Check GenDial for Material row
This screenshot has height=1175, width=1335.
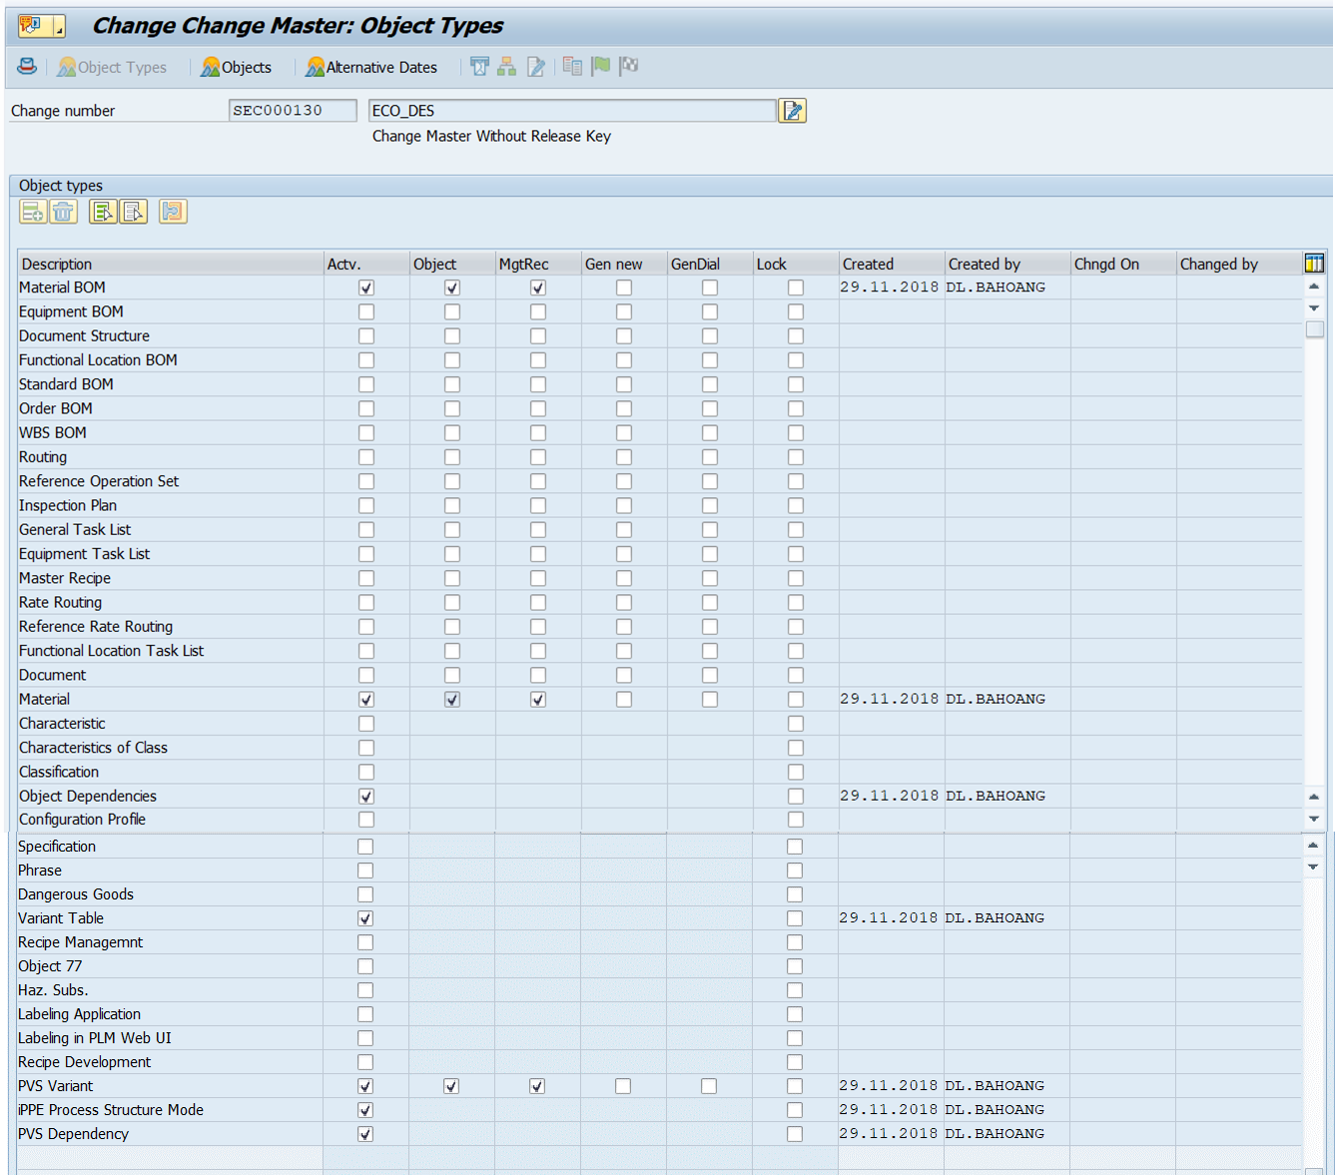[710, 700]
